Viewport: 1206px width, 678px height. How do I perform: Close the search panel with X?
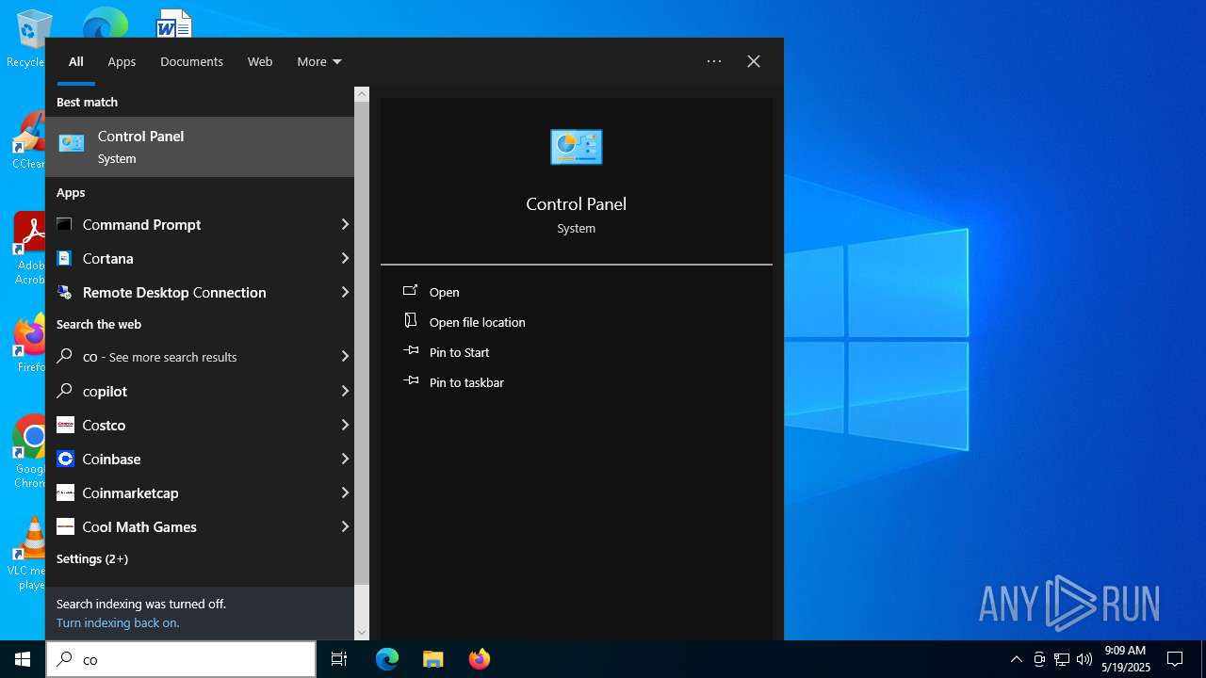(754, 61)
